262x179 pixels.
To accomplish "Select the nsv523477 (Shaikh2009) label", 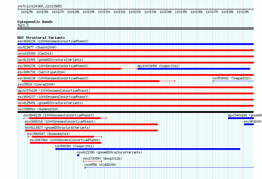I will (37, 47).
